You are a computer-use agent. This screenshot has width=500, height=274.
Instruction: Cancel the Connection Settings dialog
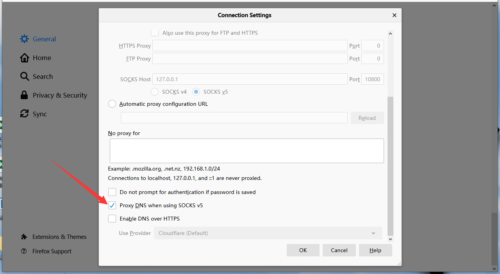(x=339, y=250)
